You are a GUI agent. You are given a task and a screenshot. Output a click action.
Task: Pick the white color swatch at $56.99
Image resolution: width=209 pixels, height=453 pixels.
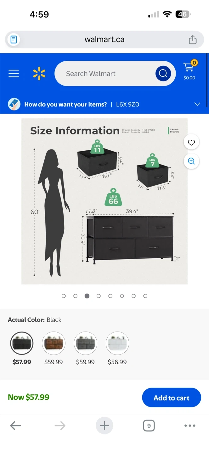point(117,343)
